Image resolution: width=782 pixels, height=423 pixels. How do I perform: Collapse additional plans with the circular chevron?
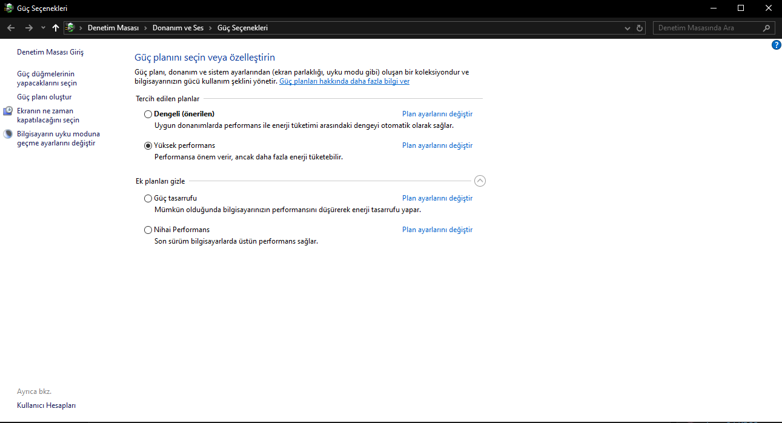coord(480,181)
